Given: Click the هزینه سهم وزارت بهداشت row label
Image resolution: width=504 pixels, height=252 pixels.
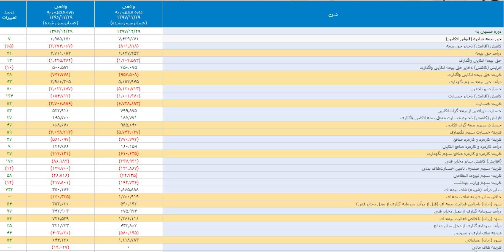Looking at the screenshot, I should point(480,183).
